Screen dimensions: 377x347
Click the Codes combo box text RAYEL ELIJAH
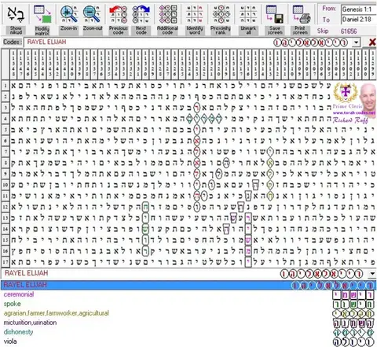(46, 42)
